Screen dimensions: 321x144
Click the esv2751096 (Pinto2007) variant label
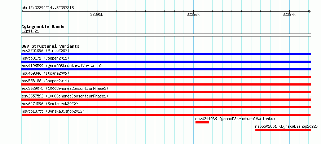[x=45, y=51]
